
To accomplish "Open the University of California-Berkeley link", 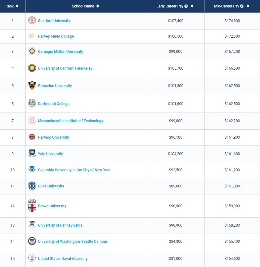I will (65, 68).
